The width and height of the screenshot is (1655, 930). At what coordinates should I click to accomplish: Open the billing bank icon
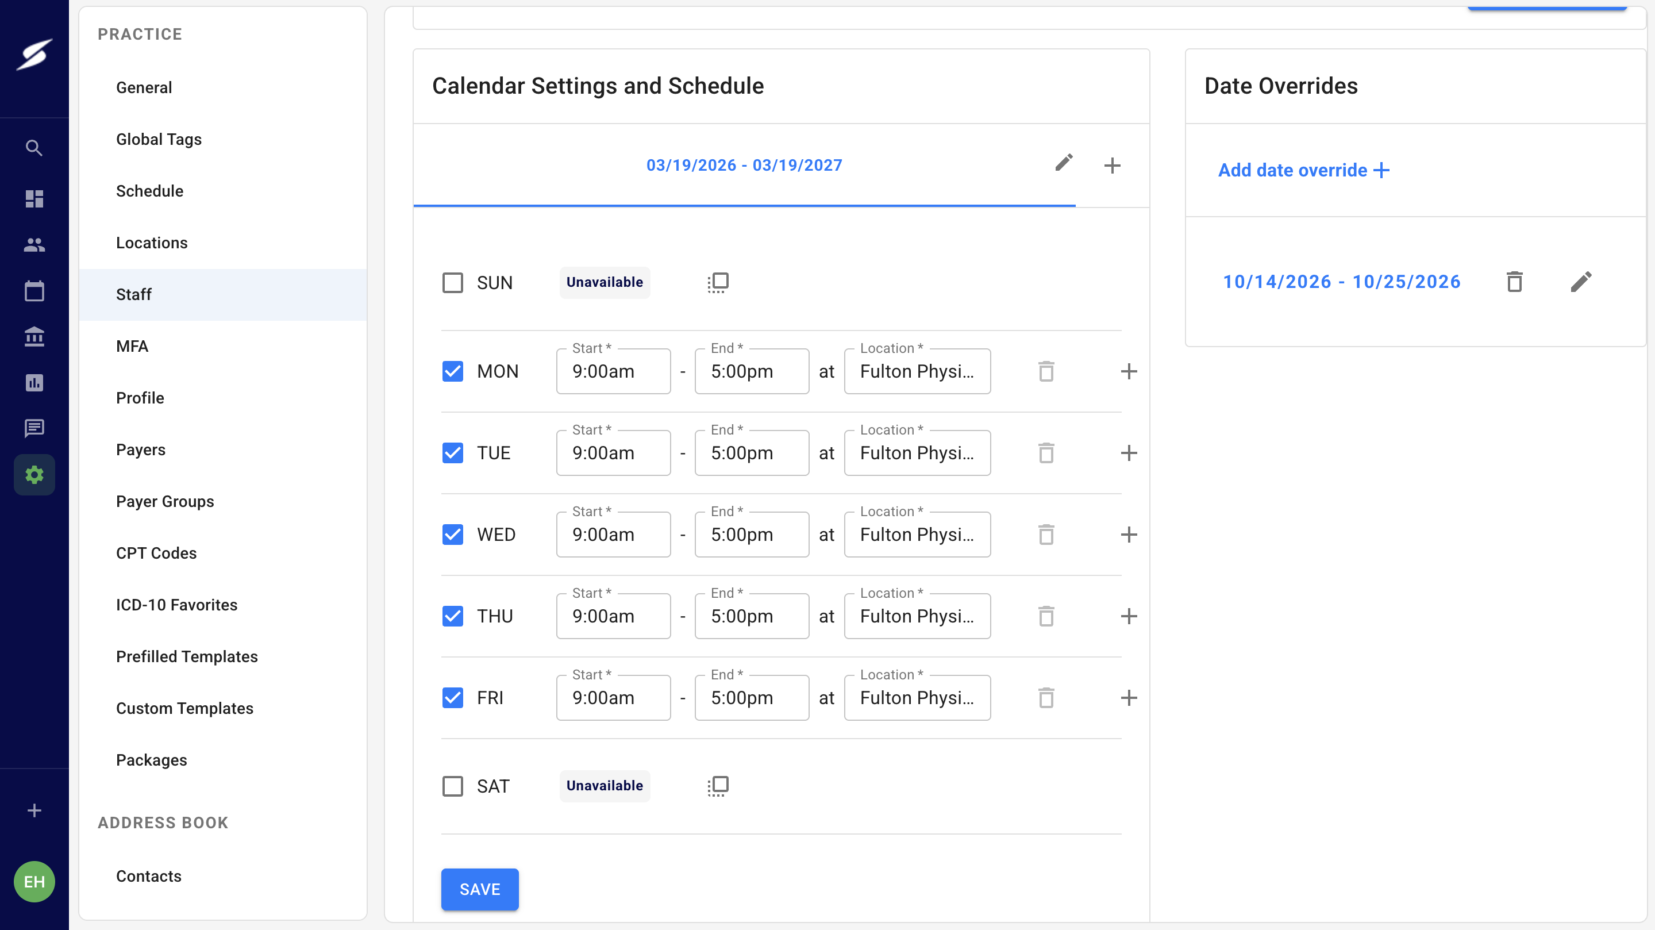34,337
